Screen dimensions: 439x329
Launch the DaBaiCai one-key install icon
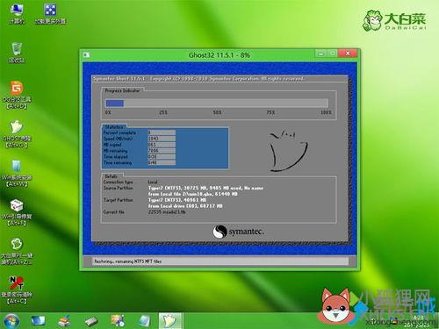17,252
